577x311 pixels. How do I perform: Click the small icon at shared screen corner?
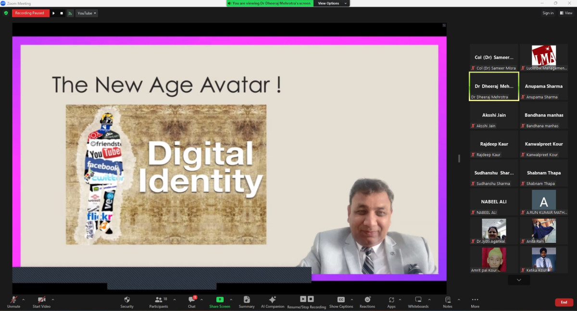click(444, 25)
